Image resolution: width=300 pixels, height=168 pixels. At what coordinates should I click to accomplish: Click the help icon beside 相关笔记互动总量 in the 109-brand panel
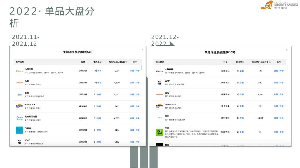point(270,62)
